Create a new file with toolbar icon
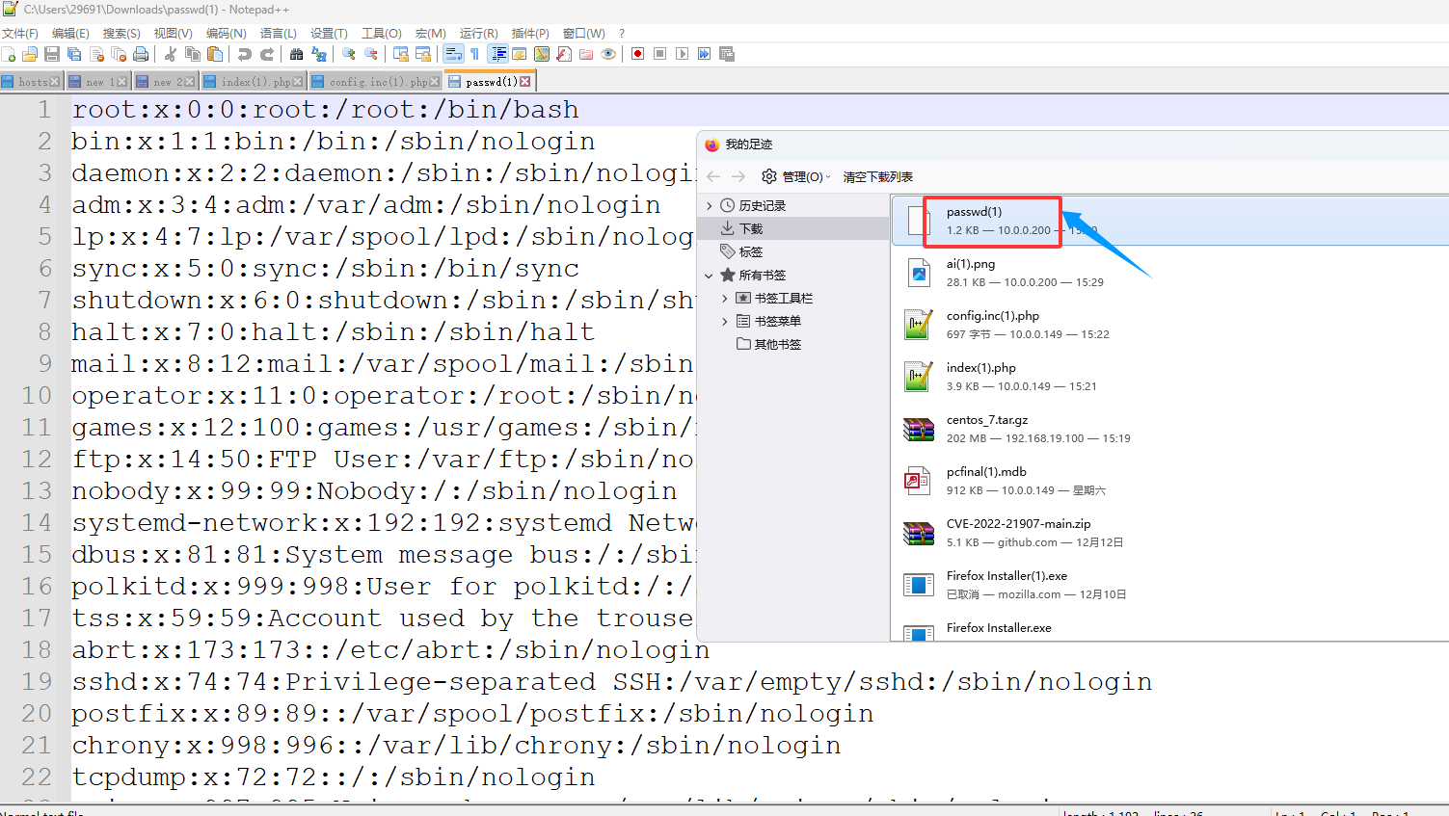Viewport: 1449px width, 816px height. pyautogui.click(x=9, y=54)
